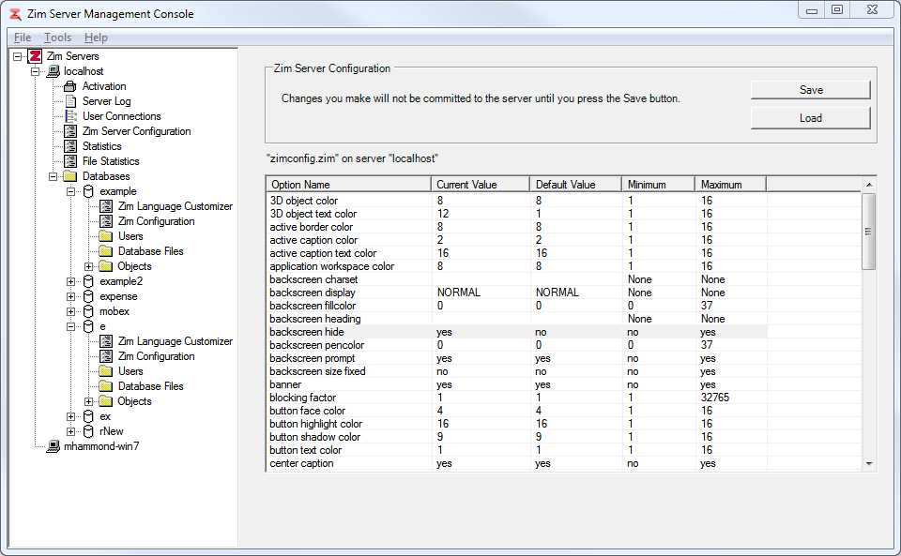Collapse the localhost server node
The width and height of the screenshot is (901, 556).
coord(36,71)
